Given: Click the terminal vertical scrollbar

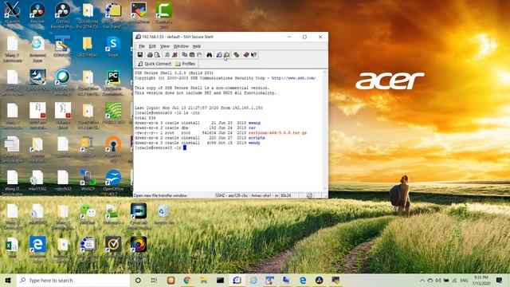Looking at the screenshot, I should coord(324,130).
